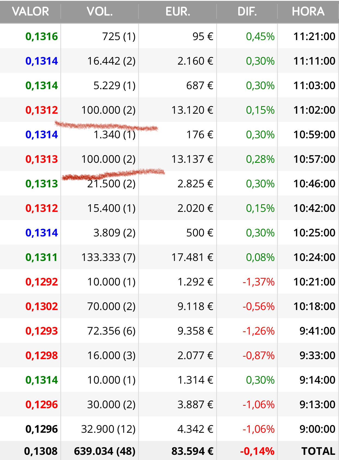This screenshot has width=339, height=460.
Task: Click the 176 € amount
Action: 200,134
